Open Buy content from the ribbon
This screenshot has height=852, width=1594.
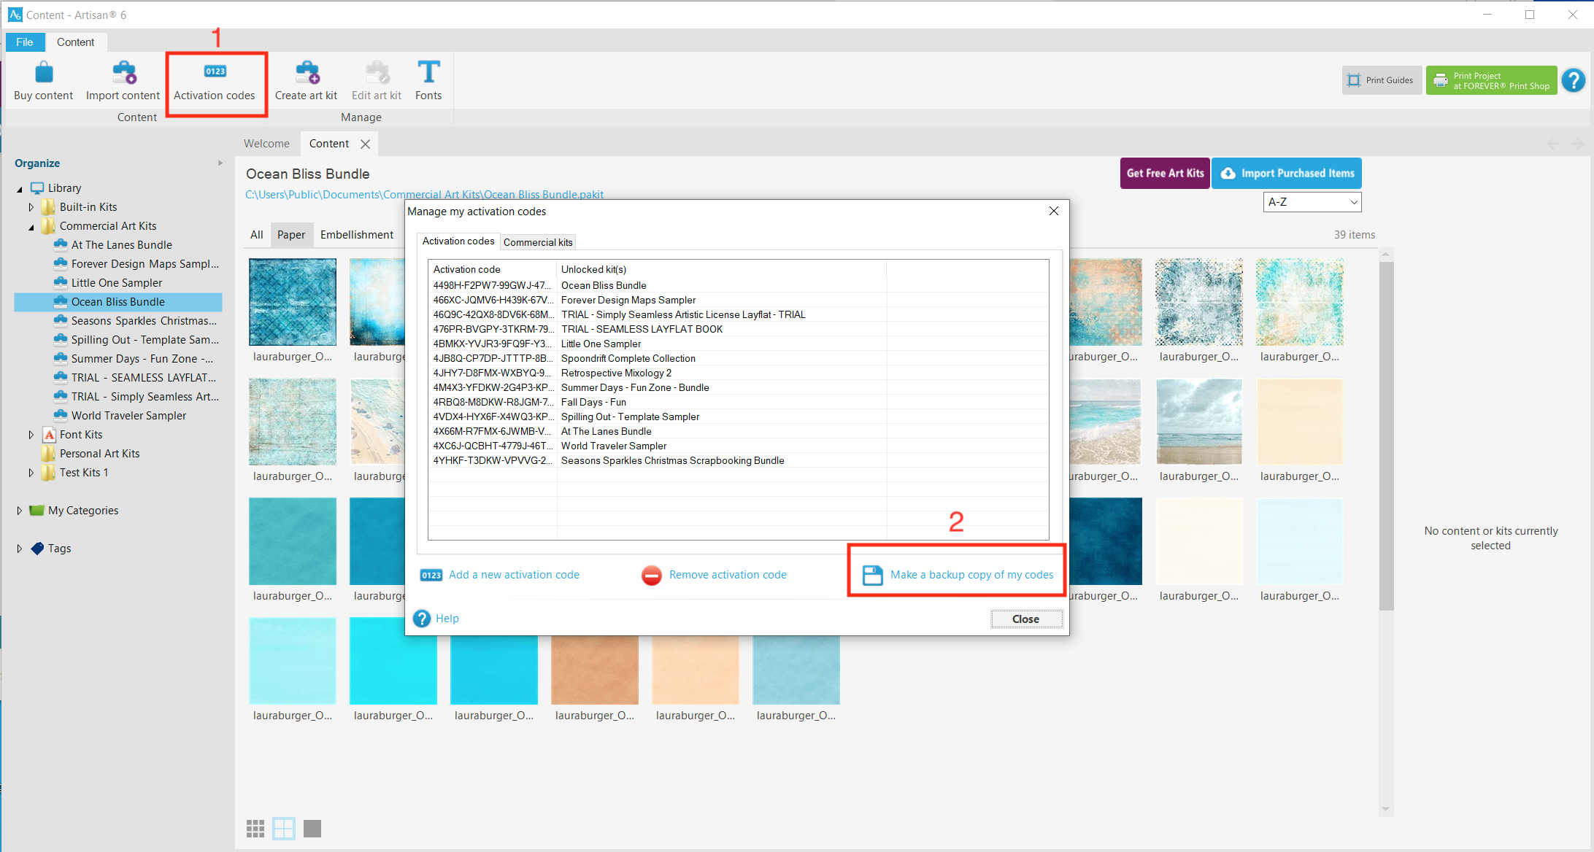coord(44,82)
